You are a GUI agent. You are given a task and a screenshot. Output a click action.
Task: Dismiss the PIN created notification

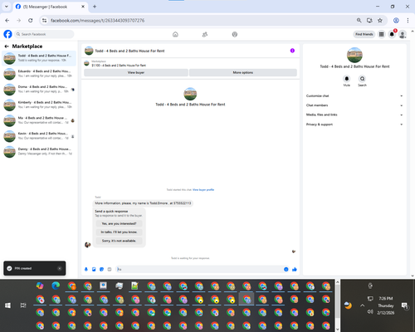(x=60, y=268)
